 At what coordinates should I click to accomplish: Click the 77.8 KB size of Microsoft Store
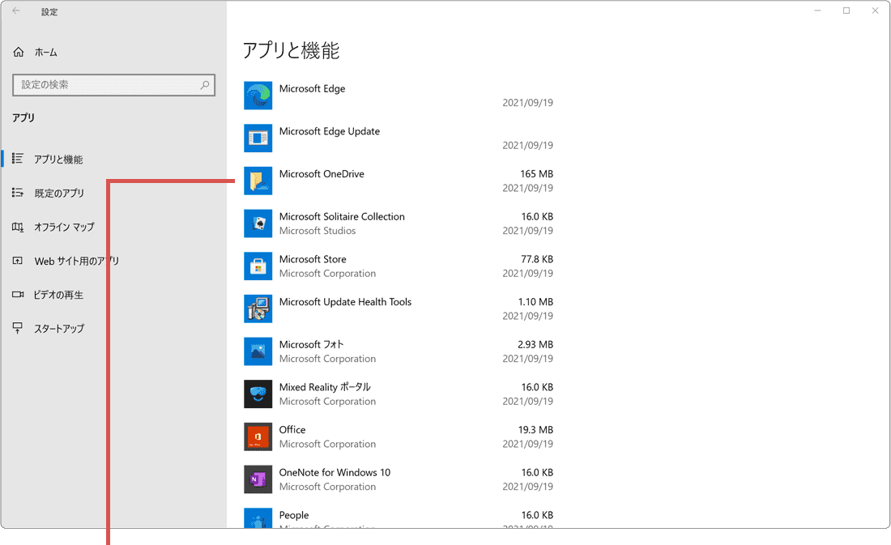pyautogui.click(x=537, y=259)
